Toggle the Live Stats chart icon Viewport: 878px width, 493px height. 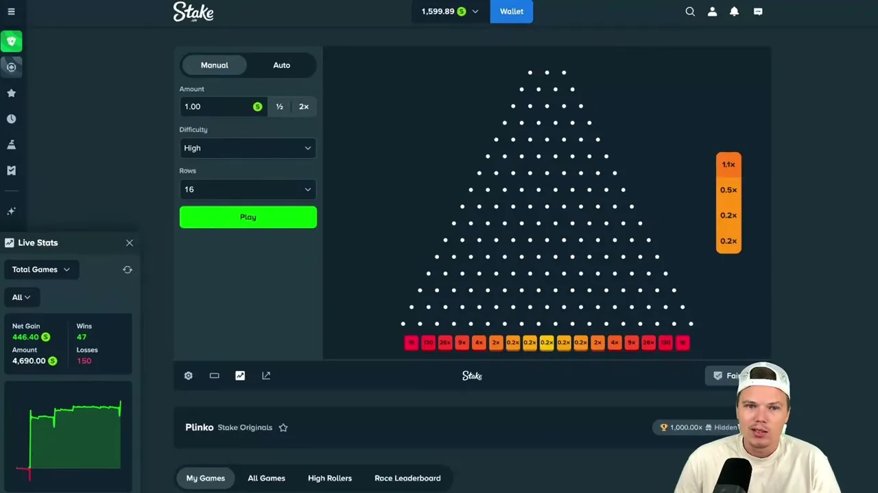pyautogui.click(x=240, y=376)
